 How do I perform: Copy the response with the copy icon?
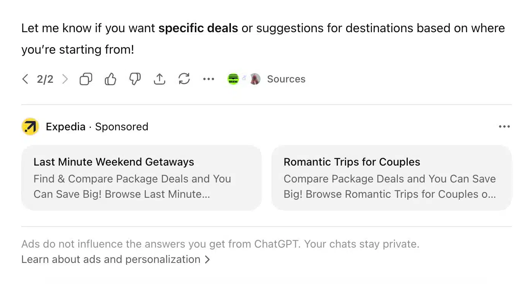click(86, 79)
